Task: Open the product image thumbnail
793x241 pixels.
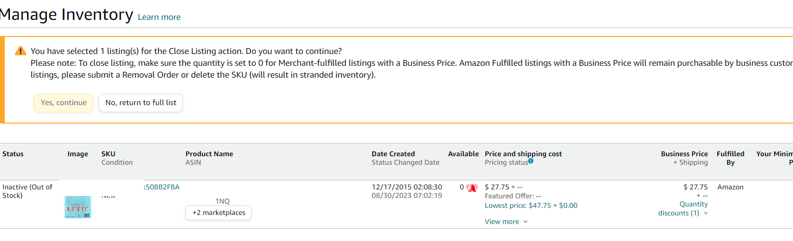Action: (78, 207)
